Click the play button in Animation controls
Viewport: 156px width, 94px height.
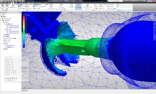pos(14,78)
